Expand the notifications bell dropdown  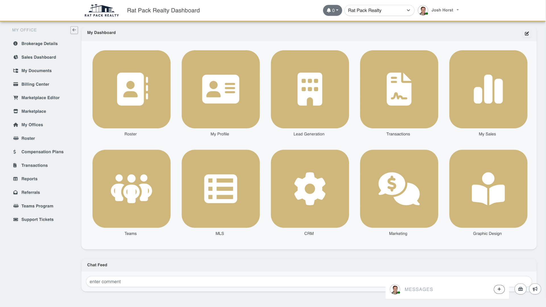[x=332, y=10]
